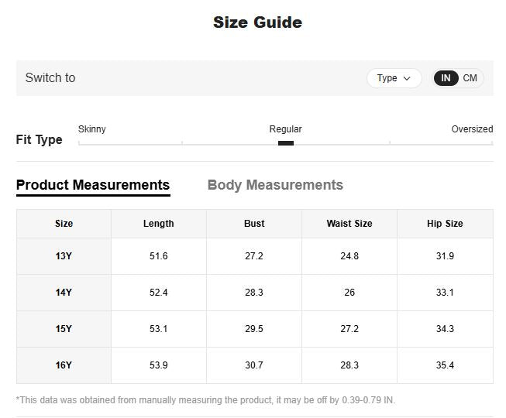Click the 16Y hip size value 35.4

[x=445, y=365]
